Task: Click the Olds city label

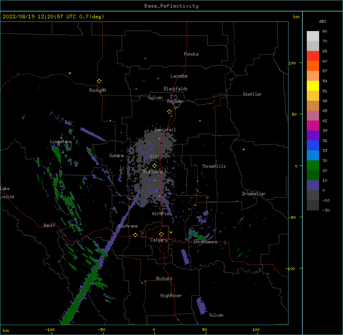Action: click(x=154, y=157)
